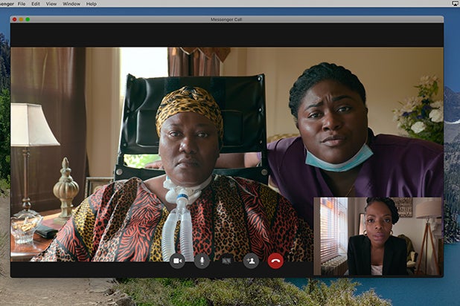The height and width of the screenshot is (306, 460).
Task: Open the Help menu
Action: tap(92, 4)
